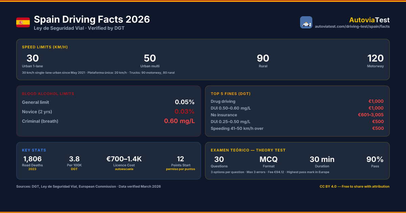The image size is (406, 213).
Task: Click the Speeding 41–50 km/h over row
Action: point(297,128)
